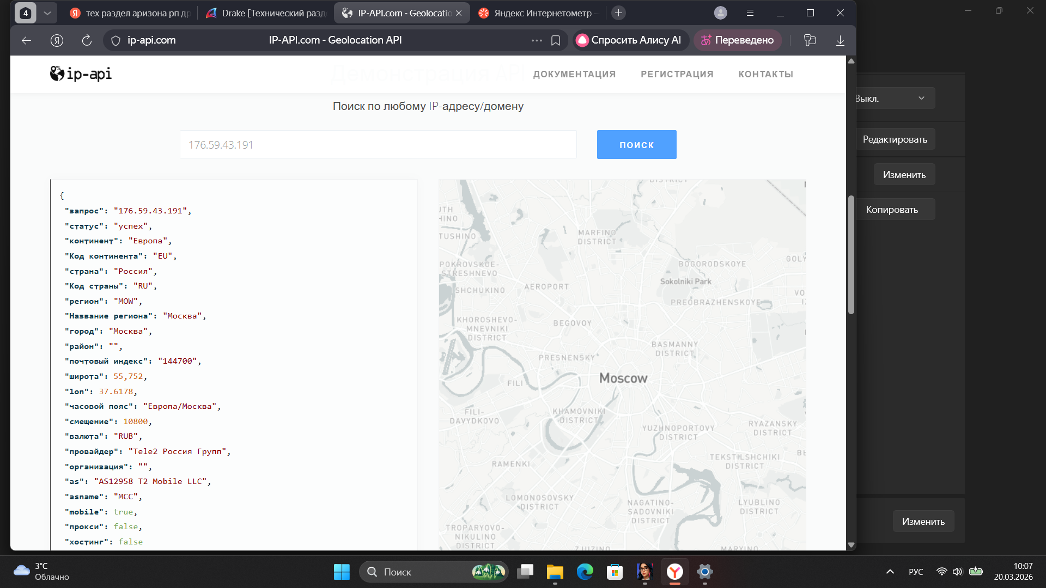The image size is (1046, 588).
Task: Expand the tab list chevron
Action: (47, 13)
